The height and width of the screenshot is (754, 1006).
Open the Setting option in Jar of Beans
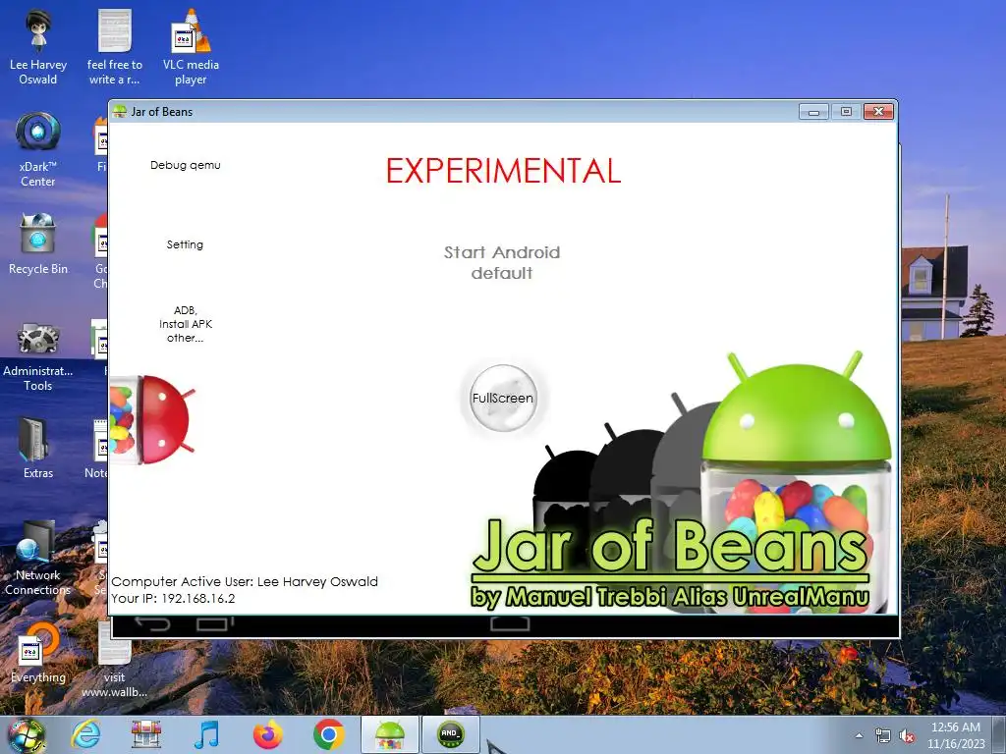click(x=185, y=244)
